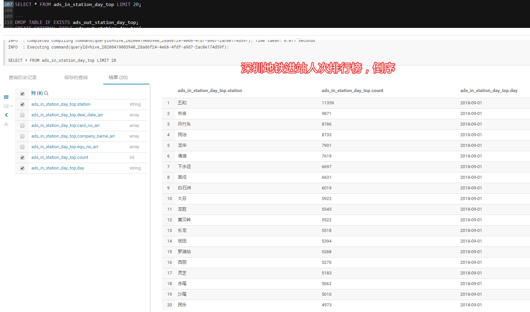Uncheck the ads_in_station_day_top.station column checkbox
This screenshot has width=530, height=312.
tap(22, 104)
